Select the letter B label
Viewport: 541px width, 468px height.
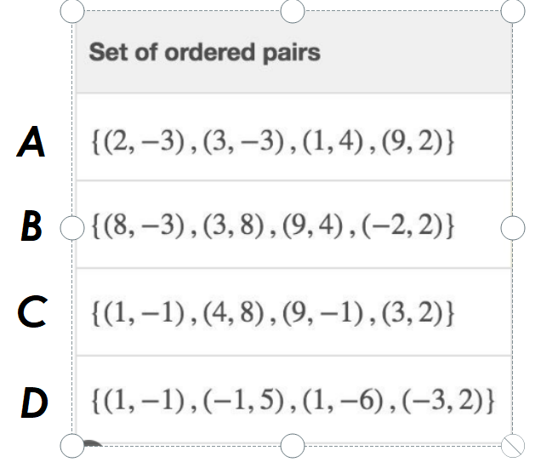tap(32, 228)
